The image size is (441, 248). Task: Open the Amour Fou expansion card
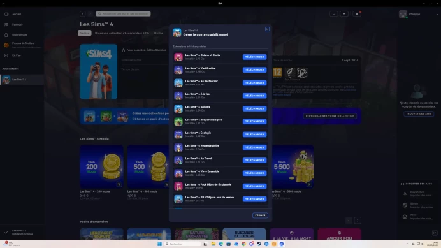339,234
